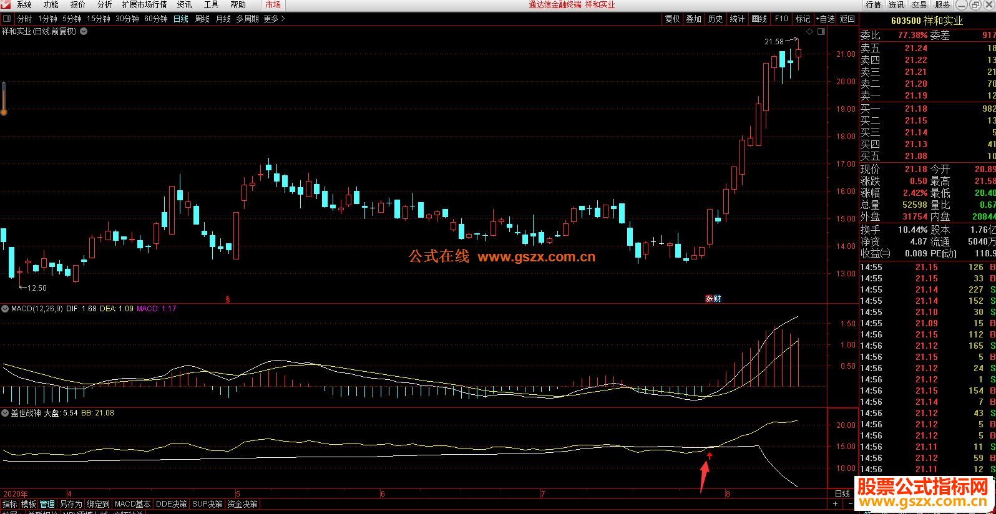This screenshot has height=514, width=996.
Task: Select the MACD基本 template tab
Action: (133, 504)
